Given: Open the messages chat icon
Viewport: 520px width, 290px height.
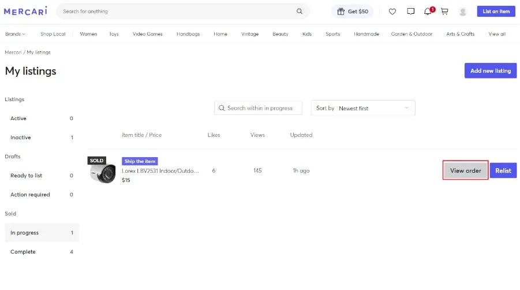Looking at the screenshot, I should 410,12.
